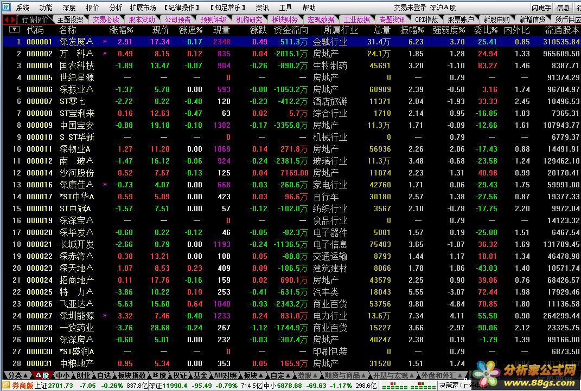Switch to the 专题资讯 tab
The width and height of the screenshot is (581, 391).
click(x=392, y=19)
